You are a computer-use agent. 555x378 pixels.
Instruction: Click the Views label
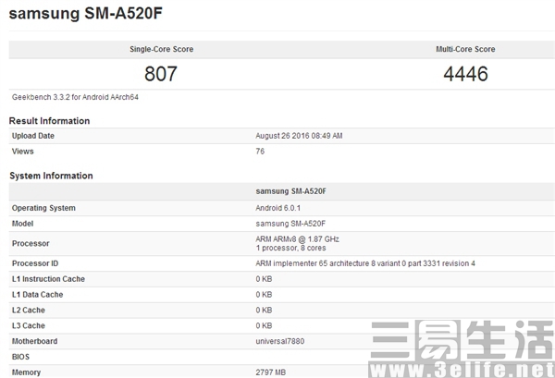click(x=22, y=152)
